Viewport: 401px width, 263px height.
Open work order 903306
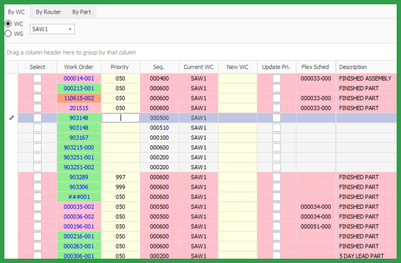79,187
